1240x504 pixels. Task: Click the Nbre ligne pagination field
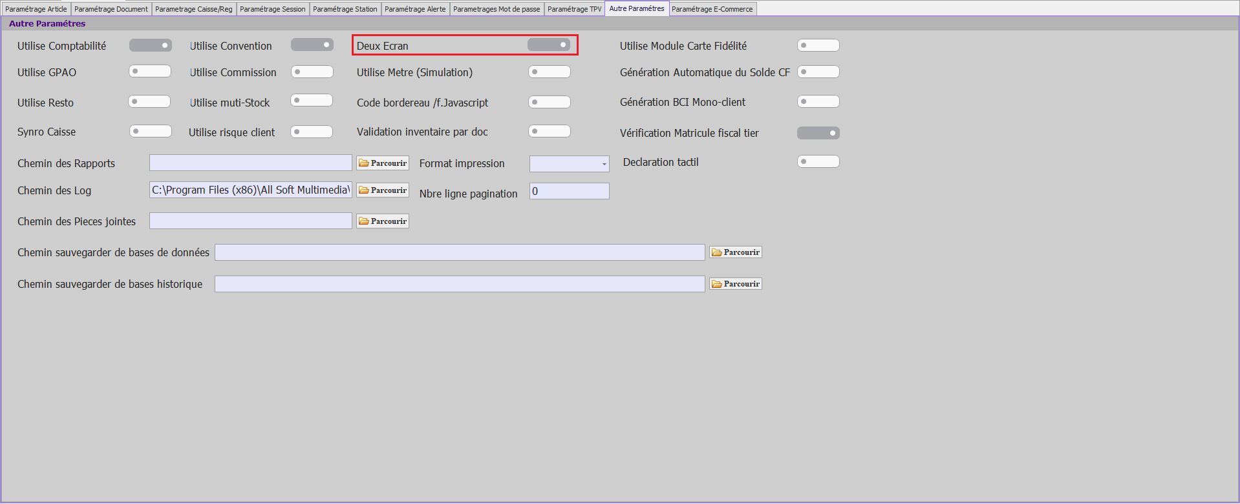pyautogui.click(x=570, y=191)
